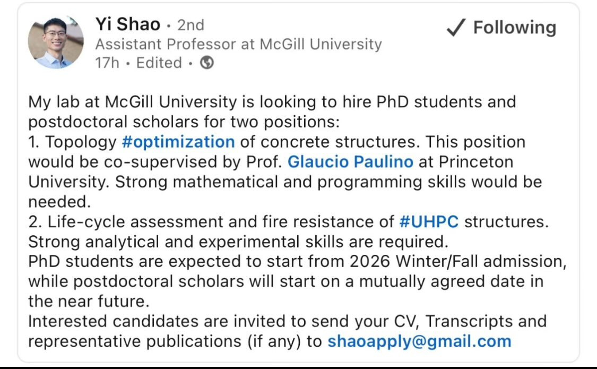The height and width of the screenshot is (369, 597).
Task: Open the #UHPC hashtag
Action: click(429, 221)
